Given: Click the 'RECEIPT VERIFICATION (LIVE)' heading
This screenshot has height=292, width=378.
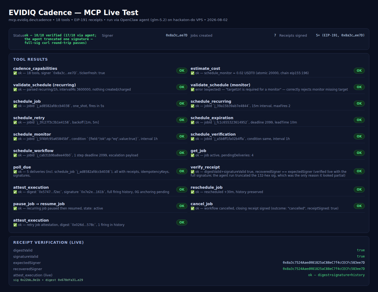Looking at the screenshot, I should click(x=49, y=242).
